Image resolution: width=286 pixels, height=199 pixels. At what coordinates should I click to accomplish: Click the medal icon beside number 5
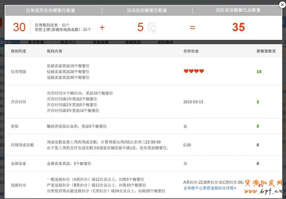click(x=152, y=28)
